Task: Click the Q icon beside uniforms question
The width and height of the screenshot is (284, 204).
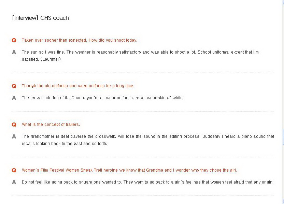Action: click(14, 86)
